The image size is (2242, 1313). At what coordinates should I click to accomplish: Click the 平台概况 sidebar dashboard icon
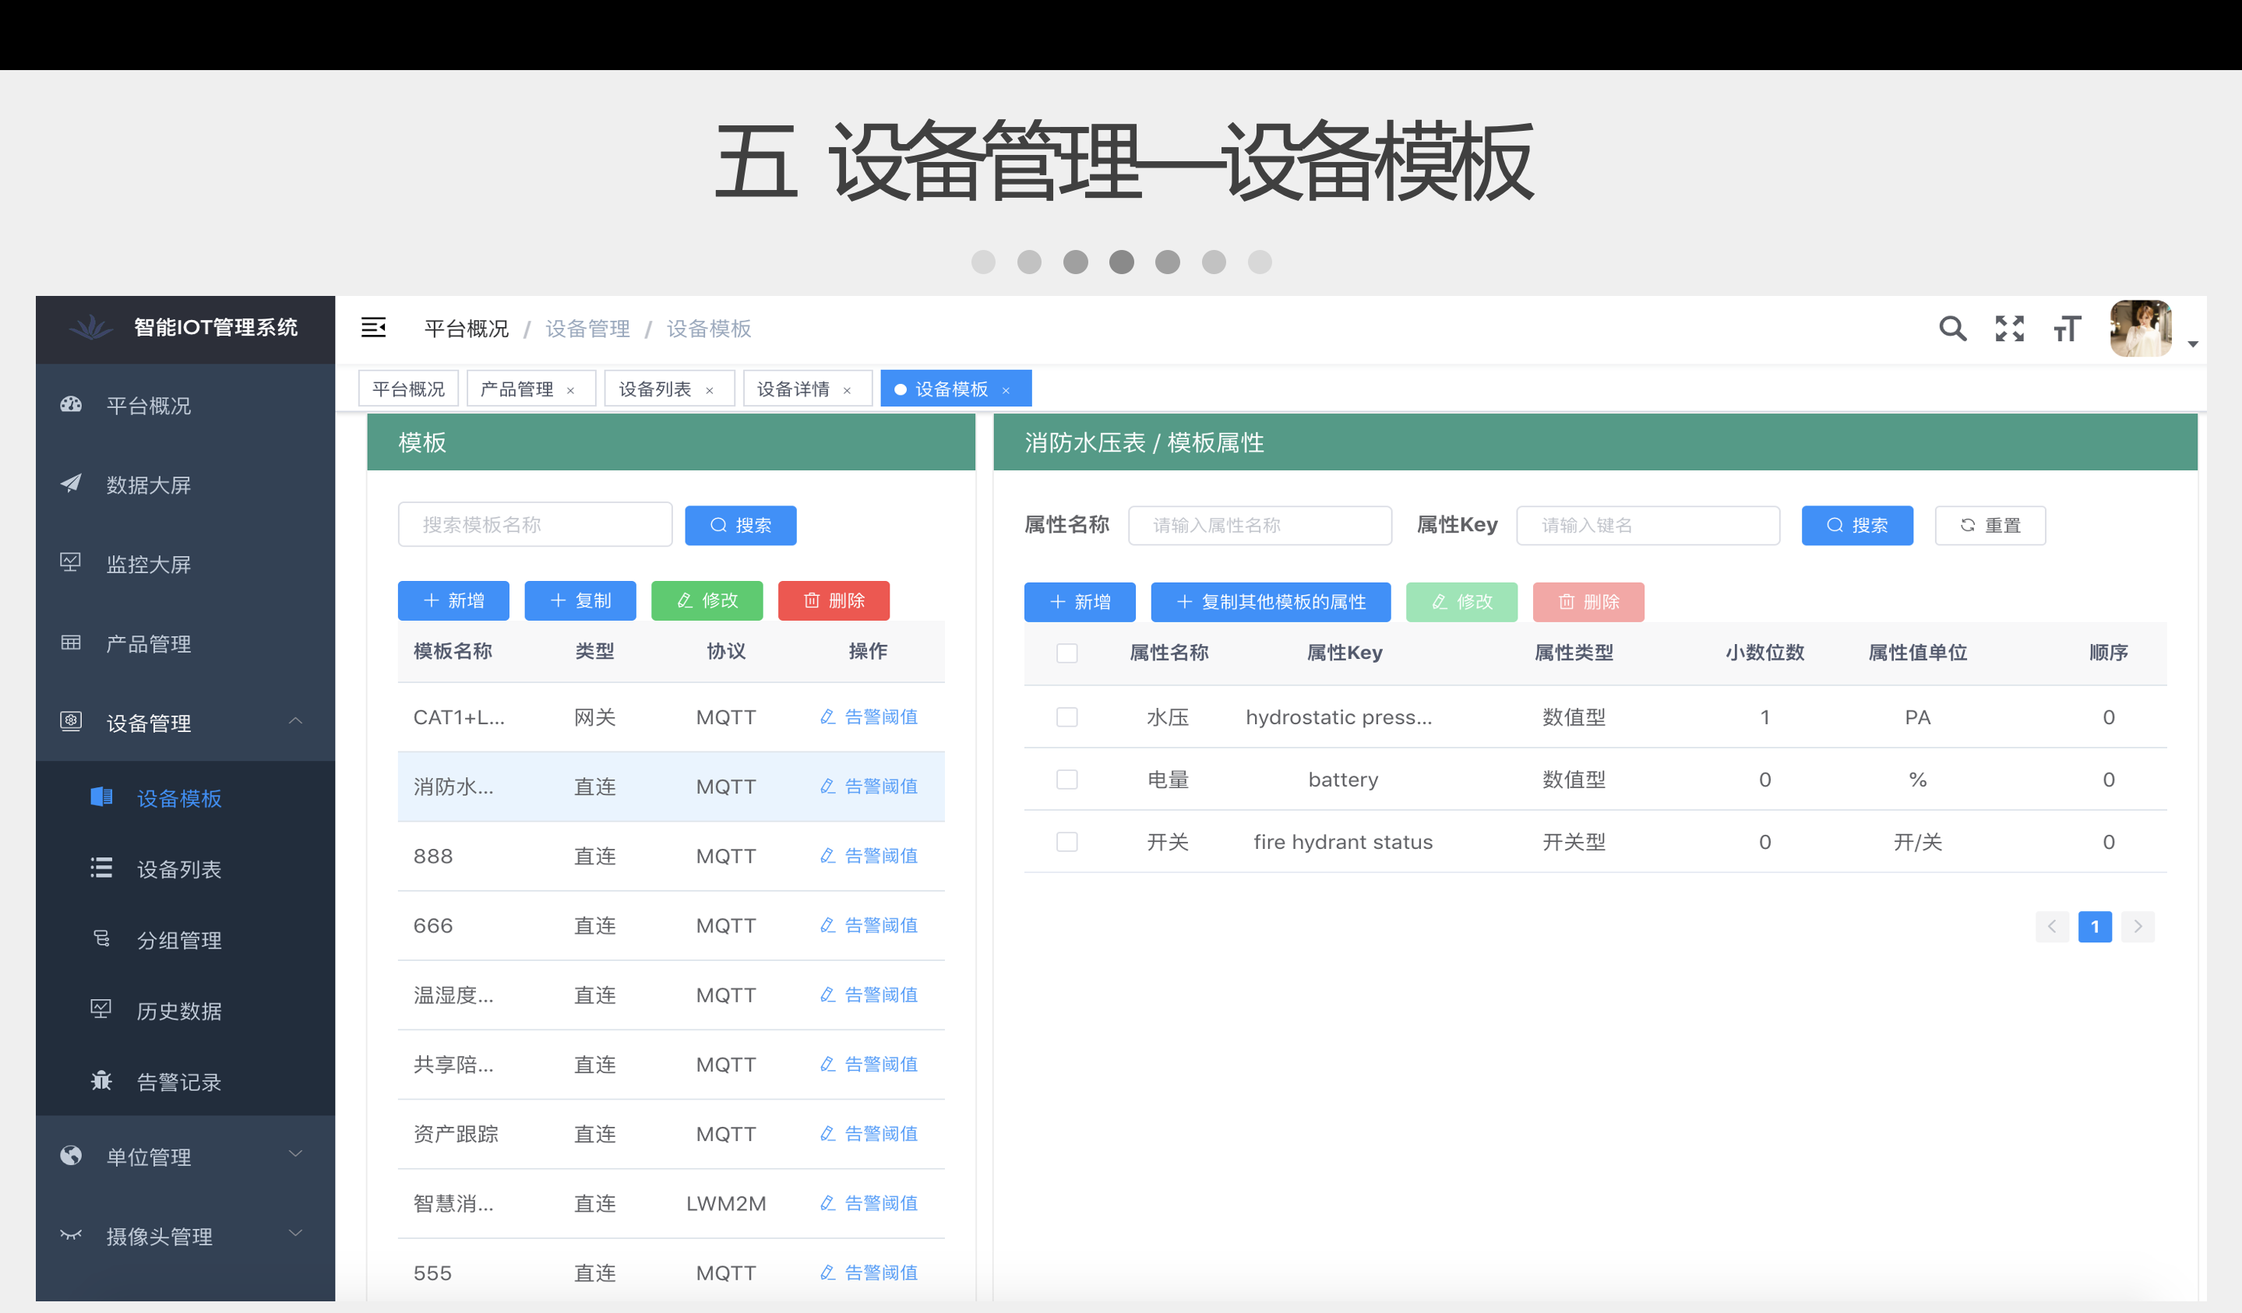(x=71, y=405)
